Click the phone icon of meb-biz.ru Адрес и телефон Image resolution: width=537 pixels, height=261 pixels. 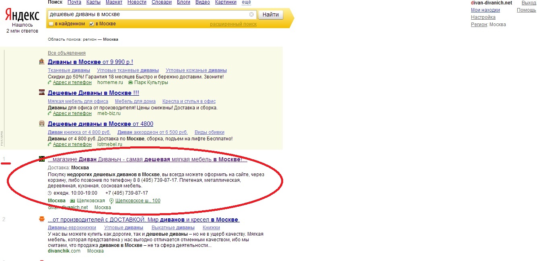click(50, 113)
